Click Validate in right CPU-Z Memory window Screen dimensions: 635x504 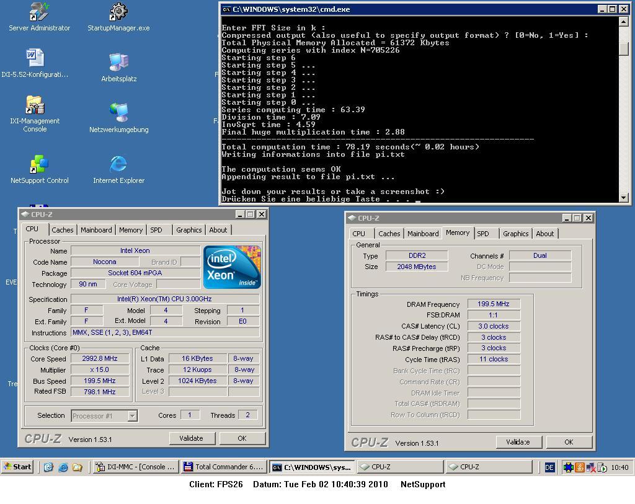(x=518, y=442)
